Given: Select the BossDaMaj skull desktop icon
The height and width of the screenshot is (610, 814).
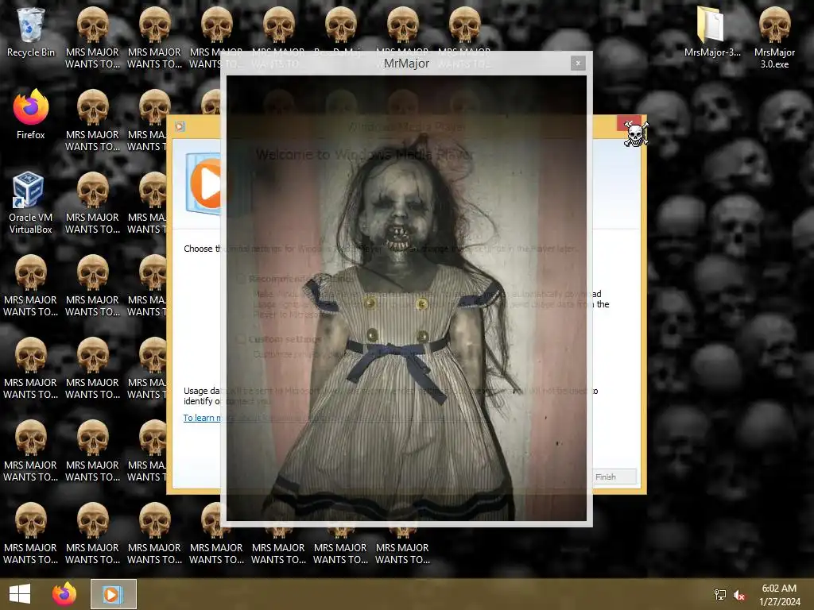Looking at the screenshot, I should pos(340,32).
